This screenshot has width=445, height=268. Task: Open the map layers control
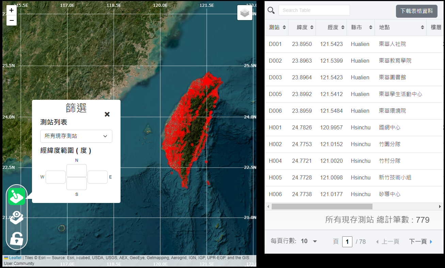[x=245, y=13]
